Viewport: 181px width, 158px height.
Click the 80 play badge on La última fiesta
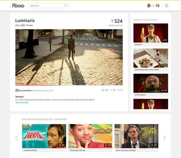tap(62, 145)
